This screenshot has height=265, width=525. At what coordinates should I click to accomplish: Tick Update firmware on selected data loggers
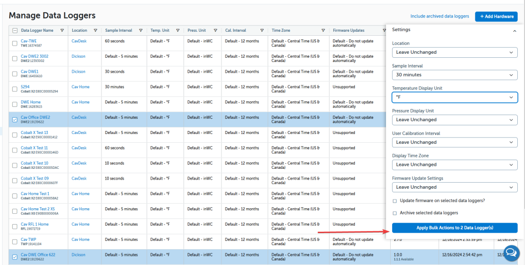pyautogui.click(x=394, y=201)
